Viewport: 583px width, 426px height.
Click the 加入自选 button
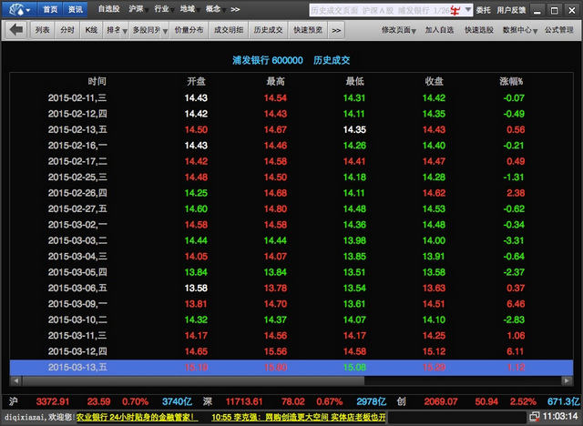439,30
